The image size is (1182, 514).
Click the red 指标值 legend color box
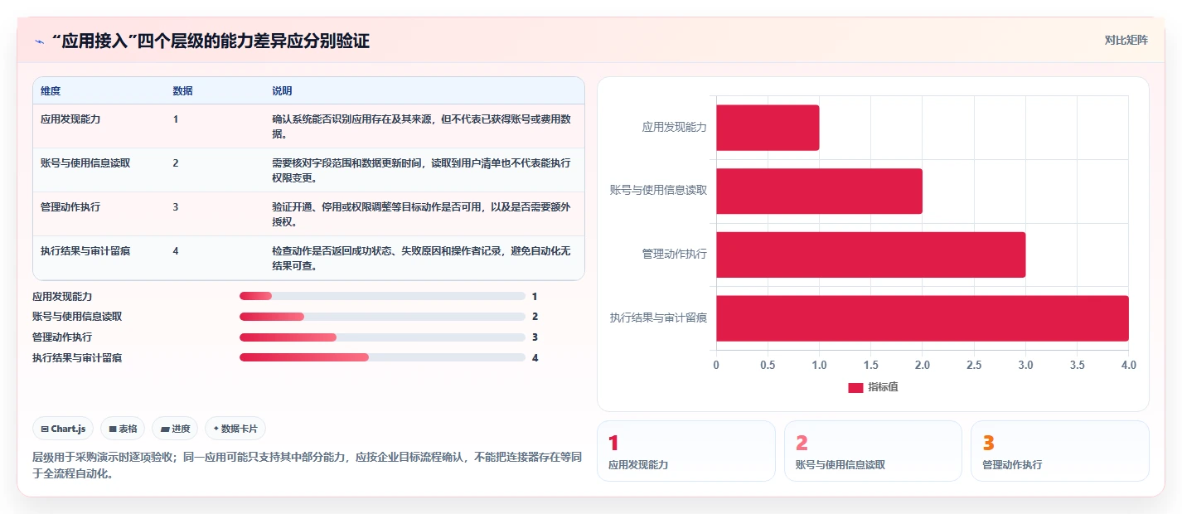[x=855, y=387]
